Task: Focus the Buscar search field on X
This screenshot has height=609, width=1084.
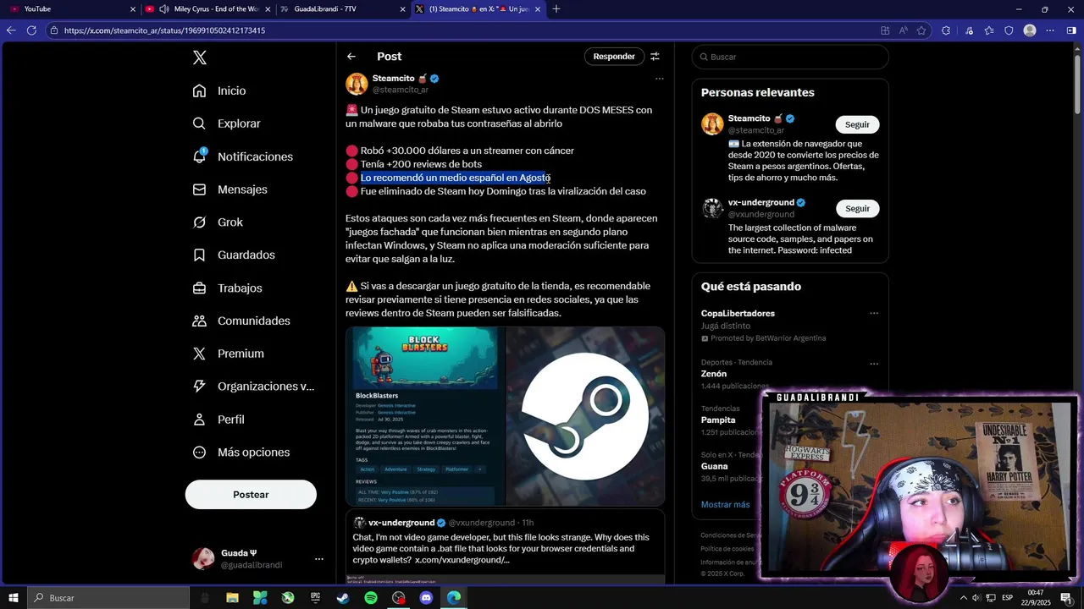Action: [790, 57]
